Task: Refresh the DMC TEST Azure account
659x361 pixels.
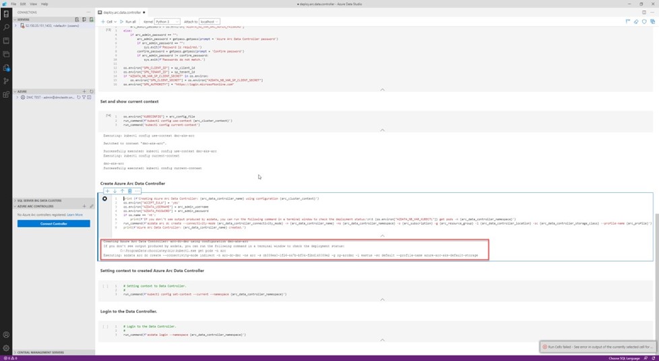Action: [79, 97]
